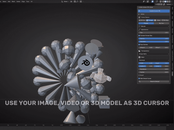Collapse the bUild cUstom 3D cUrsor panel
This screenshot has height=130, width=174.
point(138,7)
